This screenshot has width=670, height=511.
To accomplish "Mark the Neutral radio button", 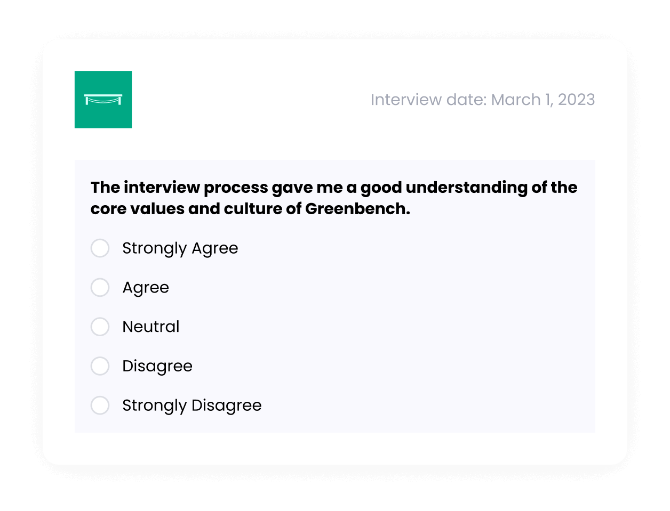I will [x=100, y=327].
